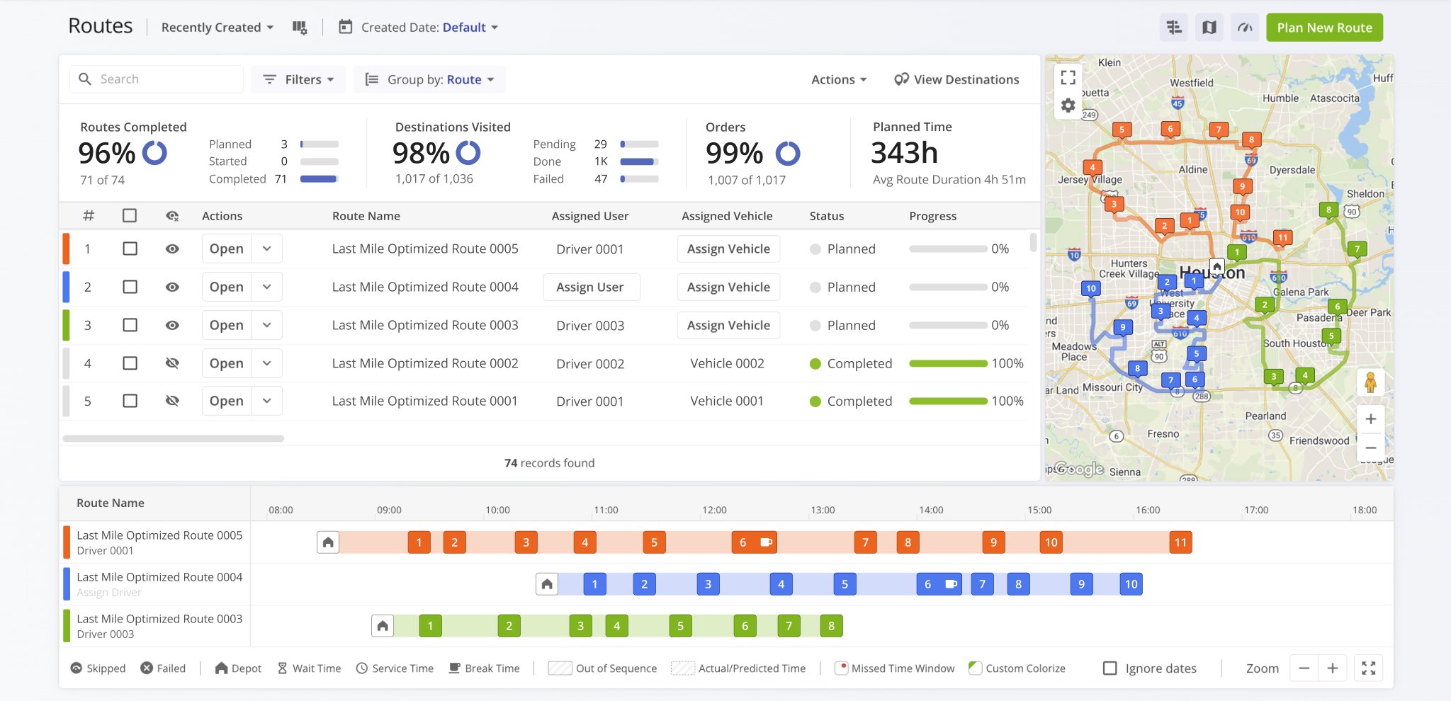The width and height of the screenshot is (1451, 701).
Task: Open the Actions menu
Action: (x=839, y=79)
